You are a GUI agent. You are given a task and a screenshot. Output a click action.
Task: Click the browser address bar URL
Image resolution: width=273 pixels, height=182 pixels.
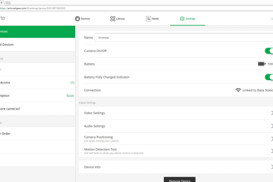(x=33, y=8)
